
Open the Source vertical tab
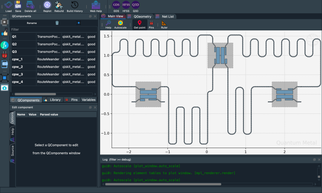click(x=12, y=153)
